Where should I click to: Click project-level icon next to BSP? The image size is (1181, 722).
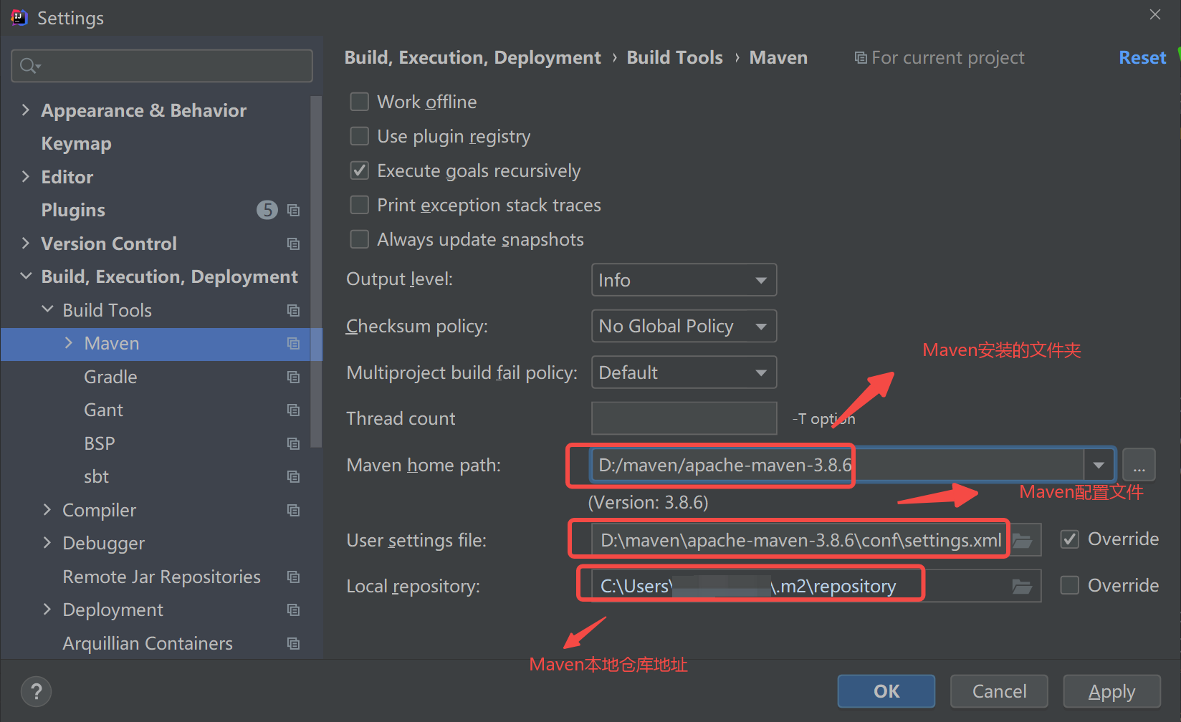click(x=293, y=443)
